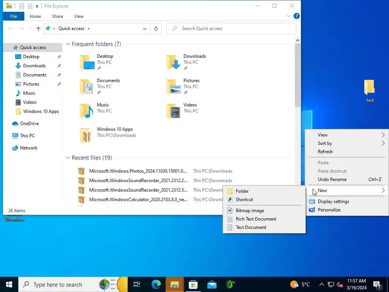
Task: Open the Mail app from the taskbar
Action: 212,284
